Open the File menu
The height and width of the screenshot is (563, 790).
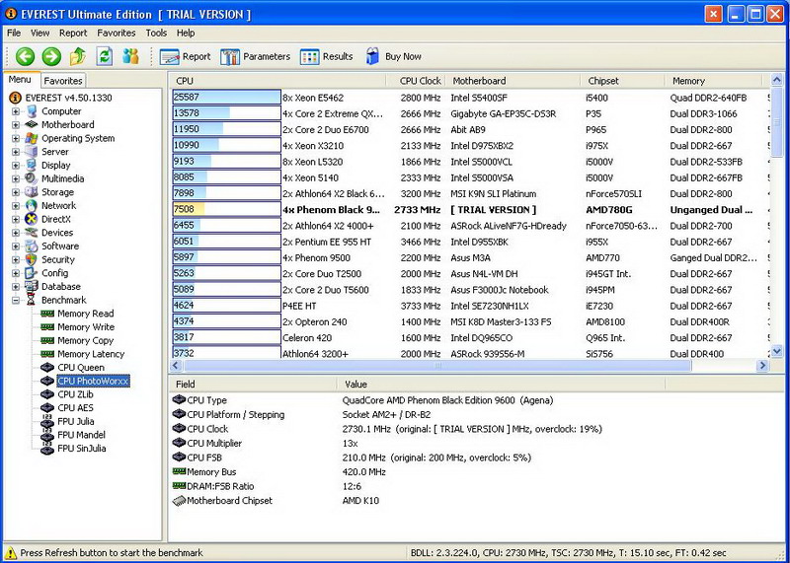coord(14,33)
